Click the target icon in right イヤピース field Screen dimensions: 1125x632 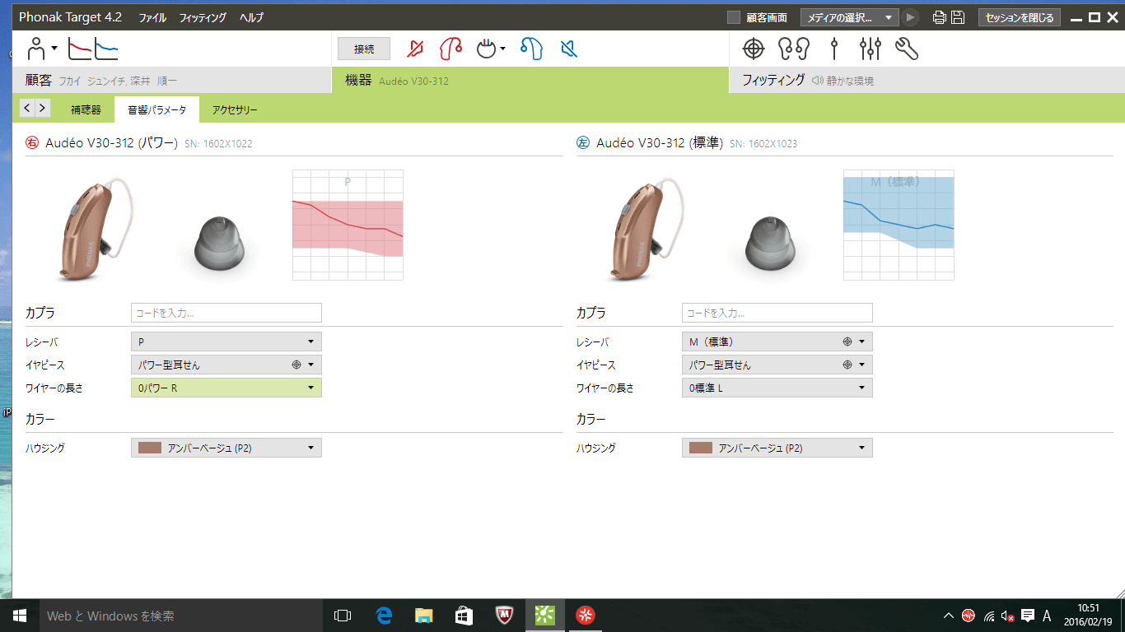click(296, 365)
